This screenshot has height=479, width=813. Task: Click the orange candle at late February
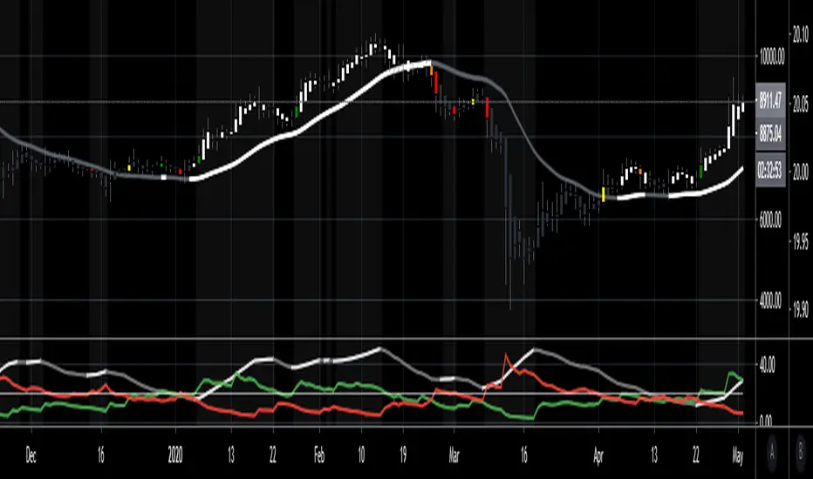click(432, 71)
